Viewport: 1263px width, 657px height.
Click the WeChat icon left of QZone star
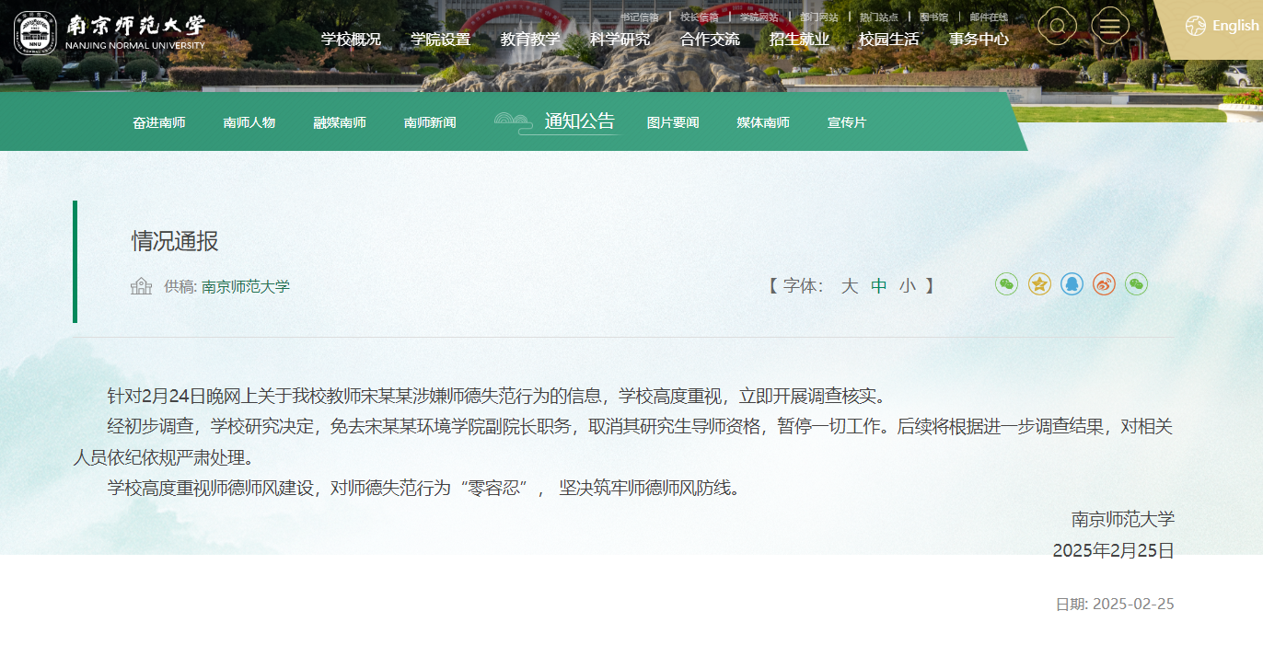click(x=1007, y=284)
